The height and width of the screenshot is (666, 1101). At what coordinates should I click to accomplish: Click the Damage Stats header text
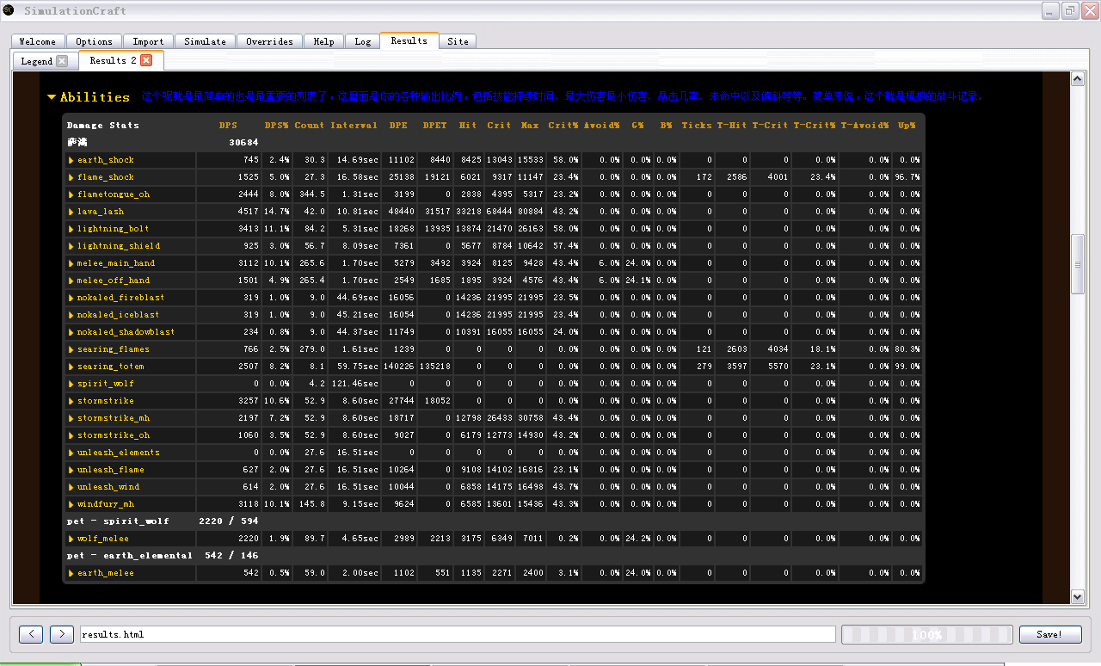click(102, 126)
